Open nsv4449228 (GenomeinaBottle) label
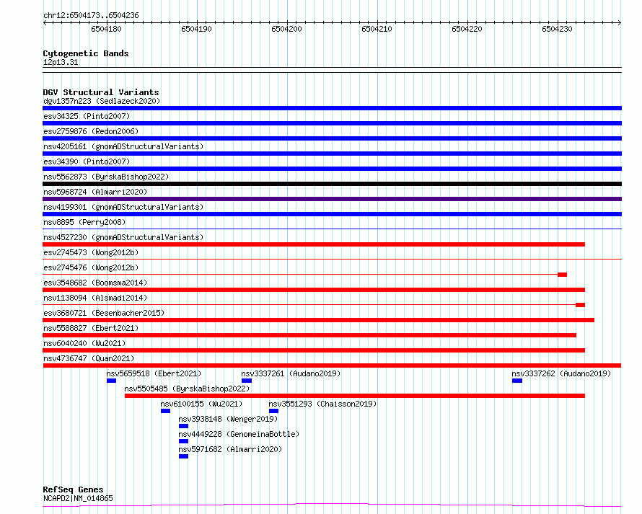The height and width of the screenshot is (514, 642). (239, 434)
